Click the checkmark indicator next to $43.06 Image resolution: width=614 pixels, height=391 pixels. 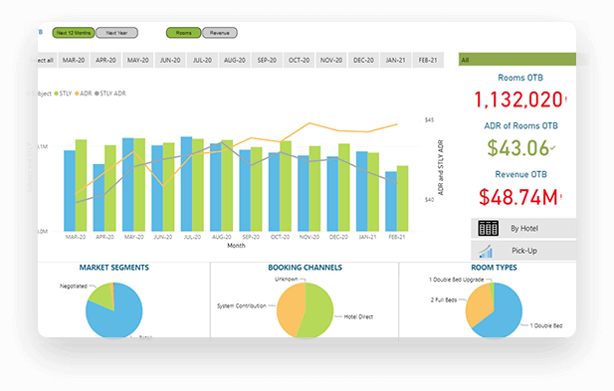click(x=552, y=148)
